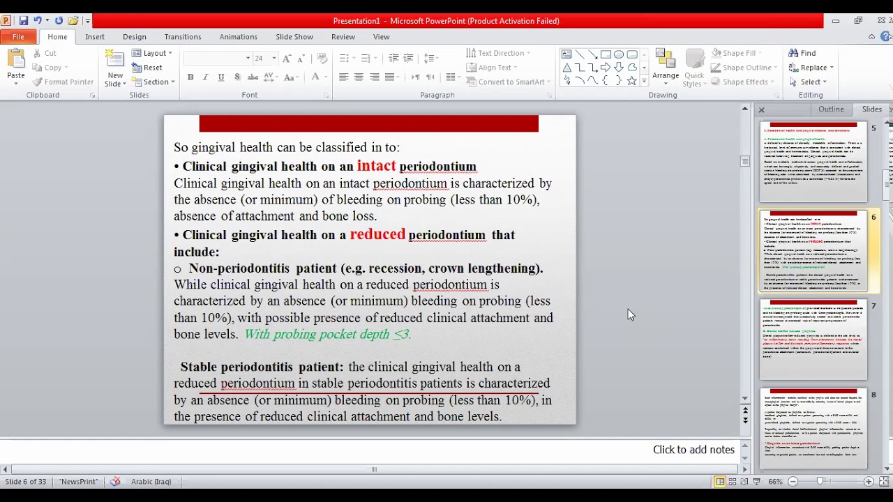Image resolution: width=893 pixels, height=502 pixels.
Task: Decrease font size with Shrink Font icon
Action: pyautogui.click(x=301, y=59)
